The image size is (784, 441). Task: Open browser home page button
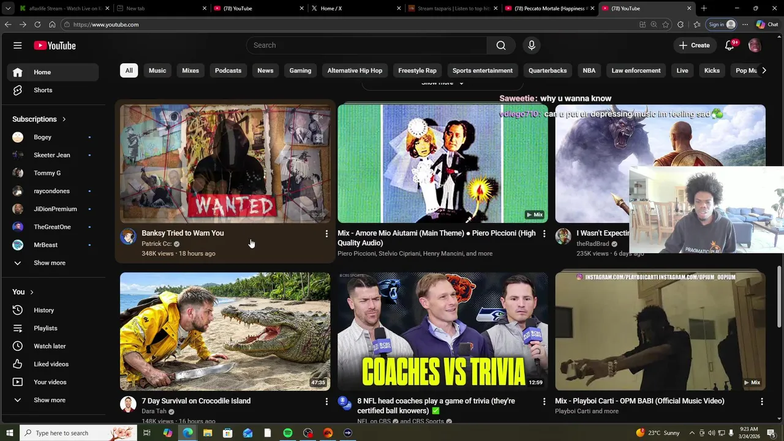52,24
